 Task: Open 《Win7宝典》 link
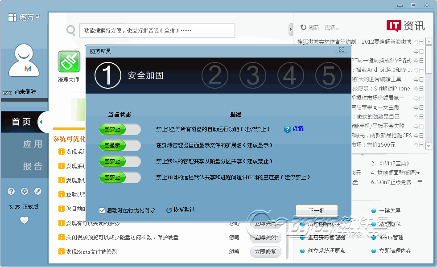[390, 163]
